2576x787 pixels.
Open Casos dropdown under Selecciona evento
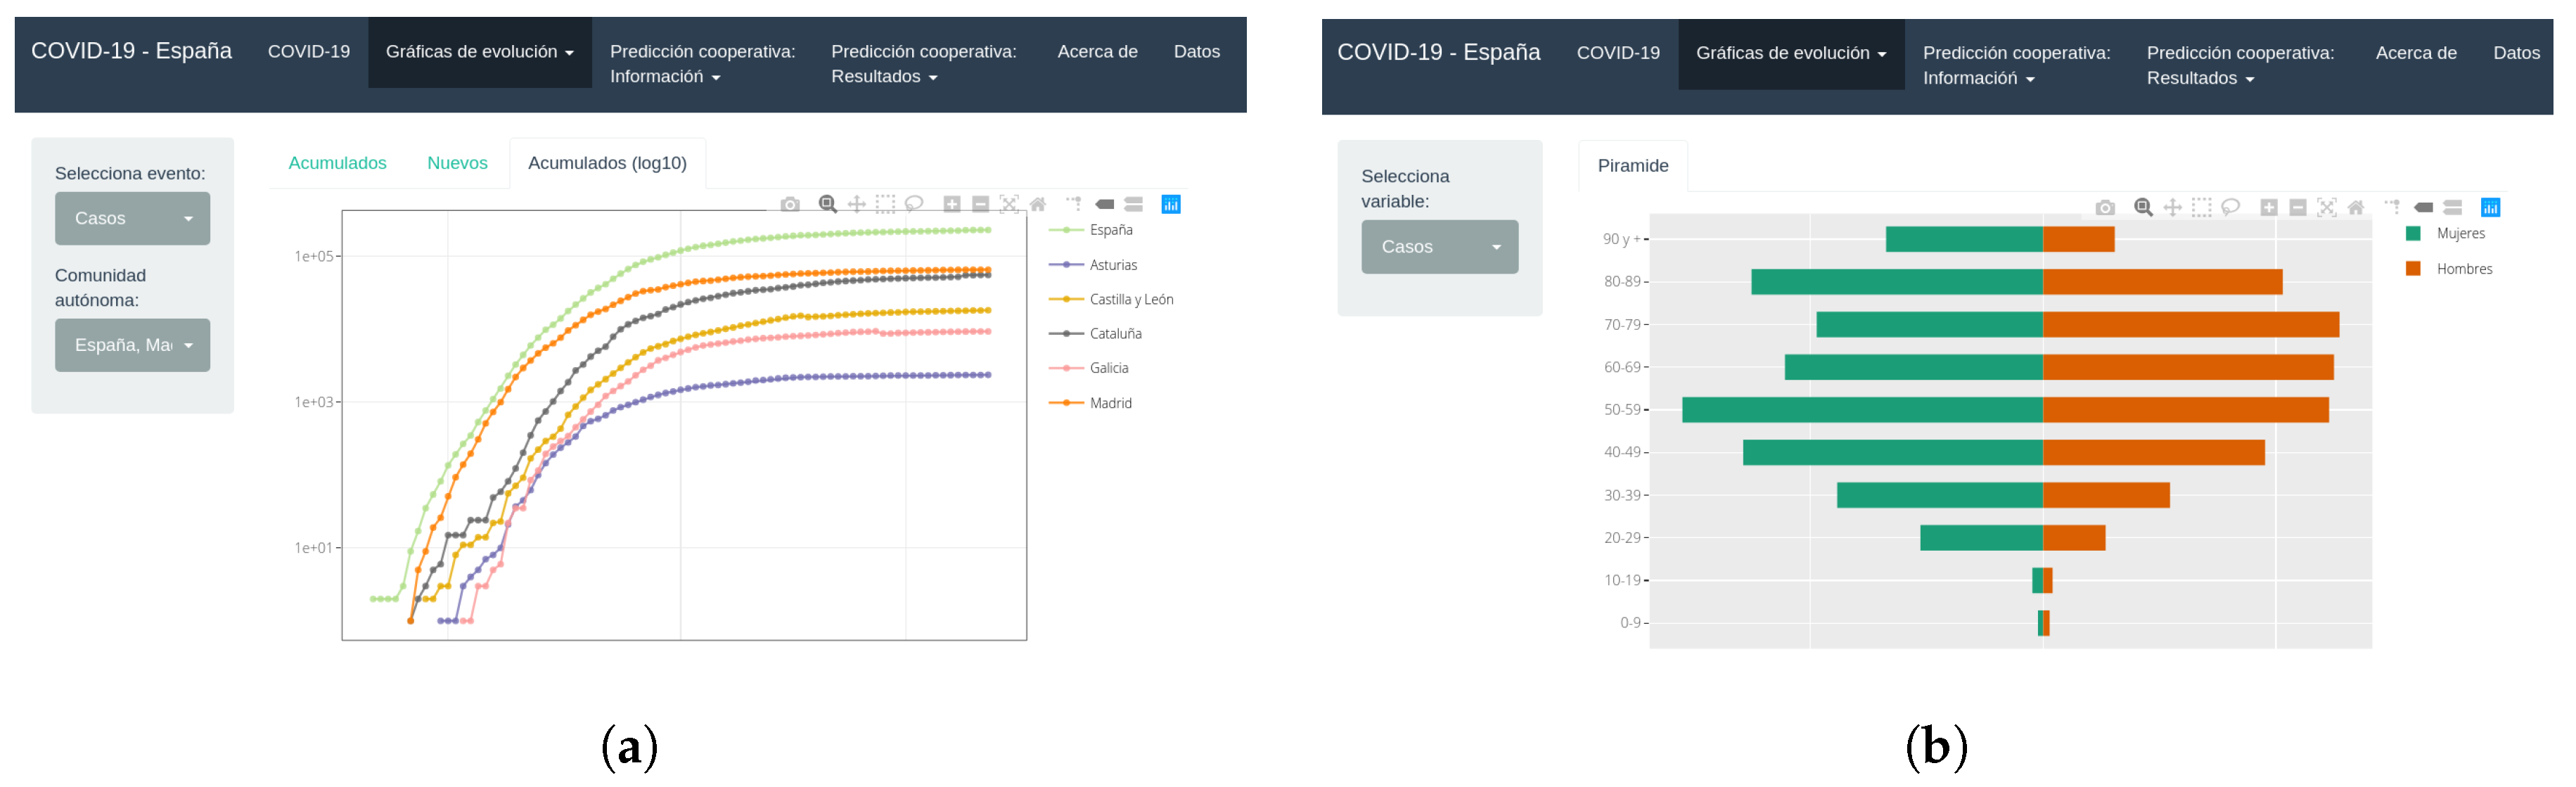click(132, 218)
